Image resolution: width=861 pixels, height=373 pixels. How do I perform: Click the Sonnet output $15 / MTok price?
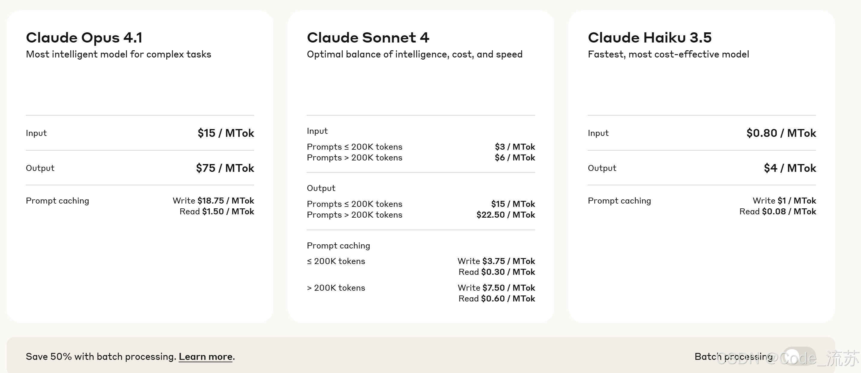coord(513,204)
